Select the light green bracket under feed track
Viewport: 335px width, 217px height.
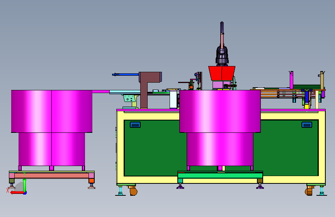(130, 98)
